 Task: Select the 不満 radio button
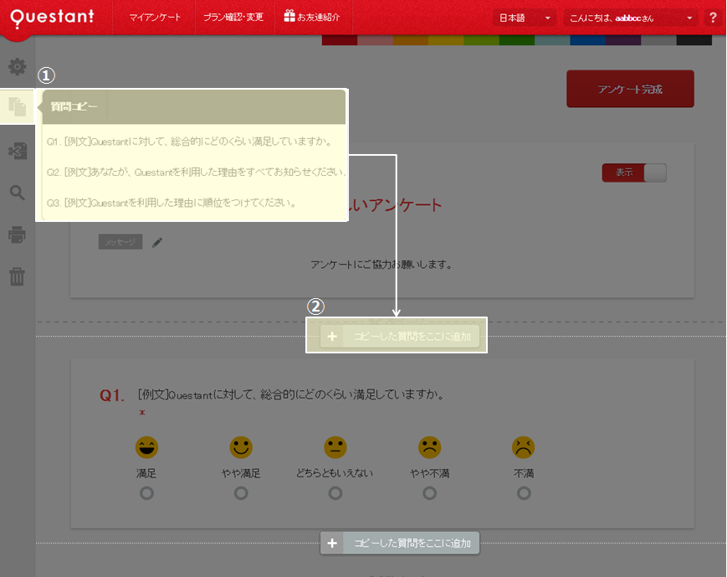(524, 493)
